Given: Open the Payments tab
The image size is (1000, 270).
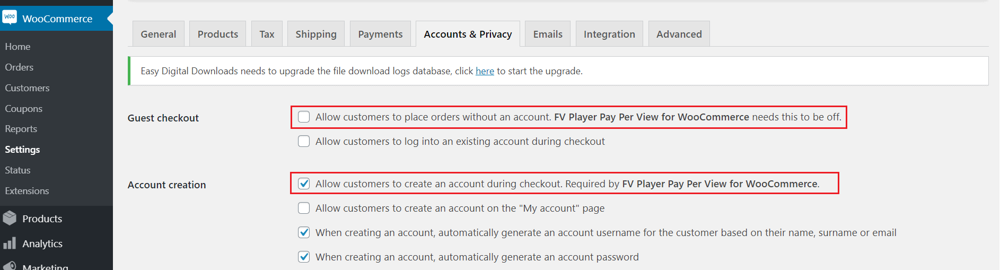Looking at the screenshot, I should tap(380, 34).
